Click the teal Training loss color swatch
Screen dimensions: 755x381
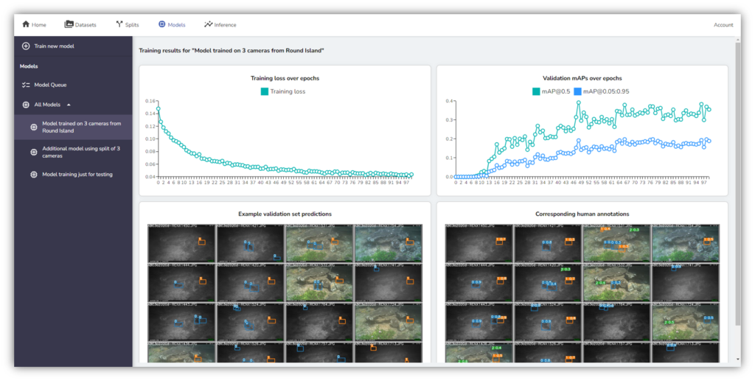coord(264,91)
